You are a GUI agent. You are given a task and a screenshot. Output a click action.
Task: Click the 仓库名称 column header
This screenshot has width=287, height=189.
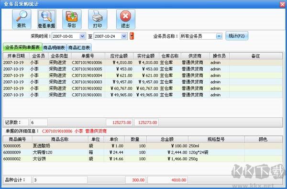point(170,56)
